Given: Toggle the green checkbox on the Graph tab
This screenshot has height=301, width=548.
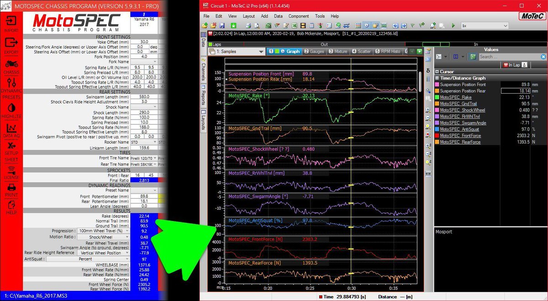Looking at the screenshot, I should click(277, 52).
